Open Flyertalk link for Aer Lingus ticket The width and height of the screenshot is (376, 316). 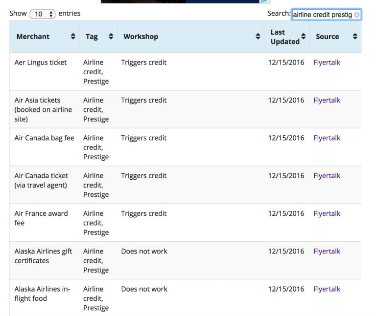pyautogui.click(x=327, y=63)
